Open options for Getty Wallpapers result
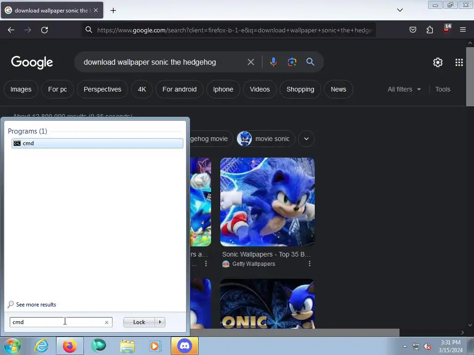The image size is (474, 355). 309,263
